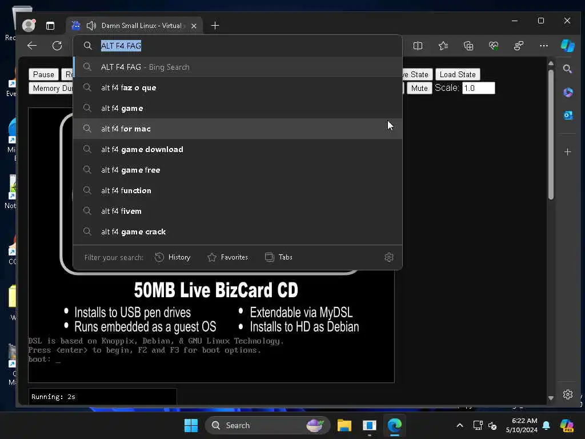585x439 pixels.
Task: Open the Settings and more ellipsis menu
Action: tap(544, 46)
